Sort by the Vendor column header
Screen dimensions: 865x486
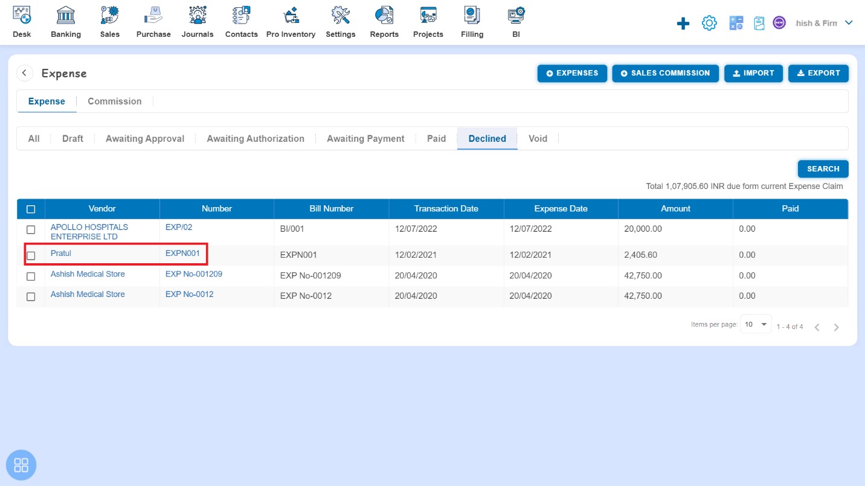[102, 209]
